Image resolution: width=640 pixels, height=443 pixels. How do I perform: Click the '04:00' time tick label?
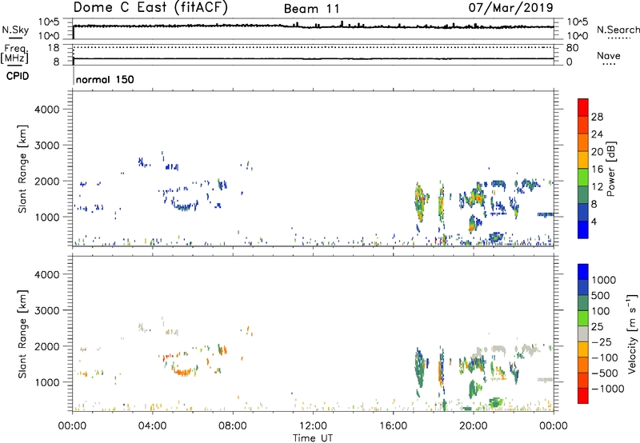[152, 426]
